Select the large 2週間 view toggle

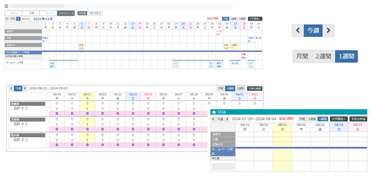[x=323, y=56]
